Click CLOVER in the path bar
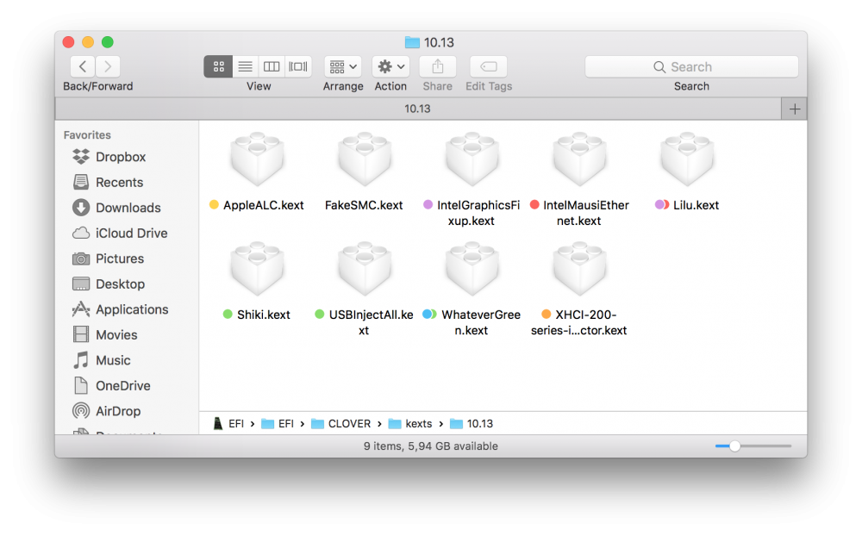The width and height of the screenshot is (862, 536). coord(340,423)
